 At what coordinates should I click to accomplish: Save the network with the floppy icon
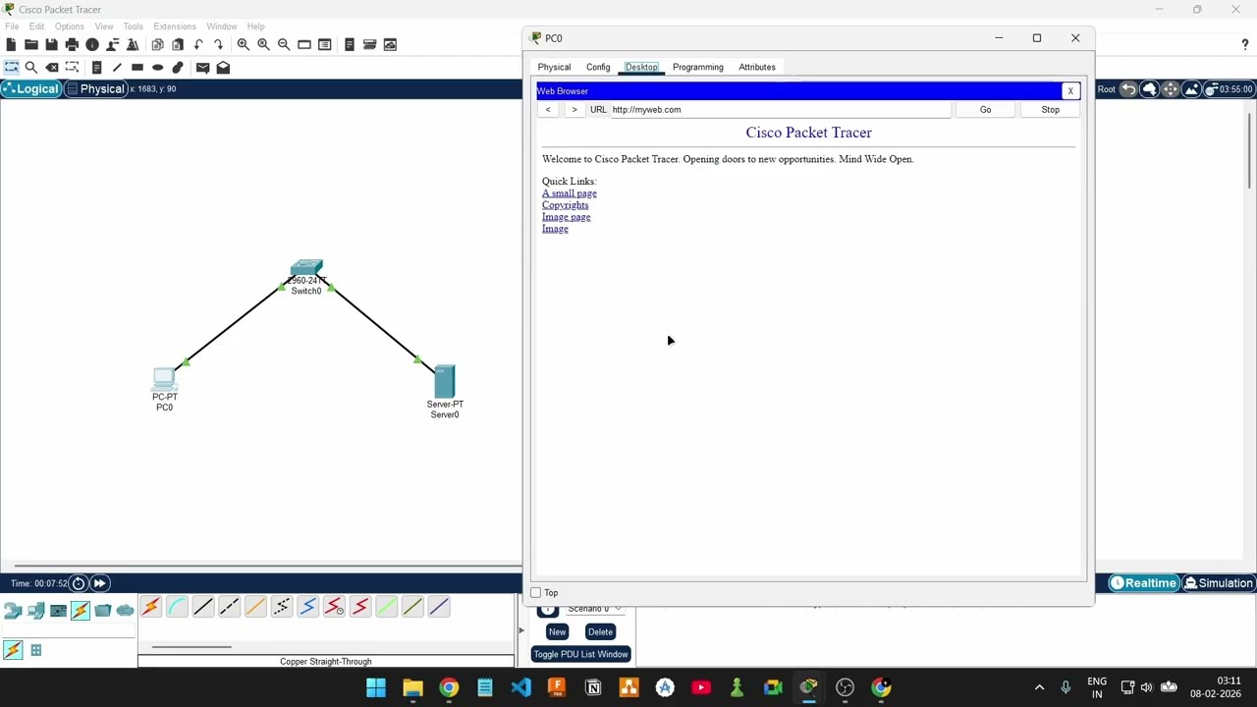[x=51, y=44]
